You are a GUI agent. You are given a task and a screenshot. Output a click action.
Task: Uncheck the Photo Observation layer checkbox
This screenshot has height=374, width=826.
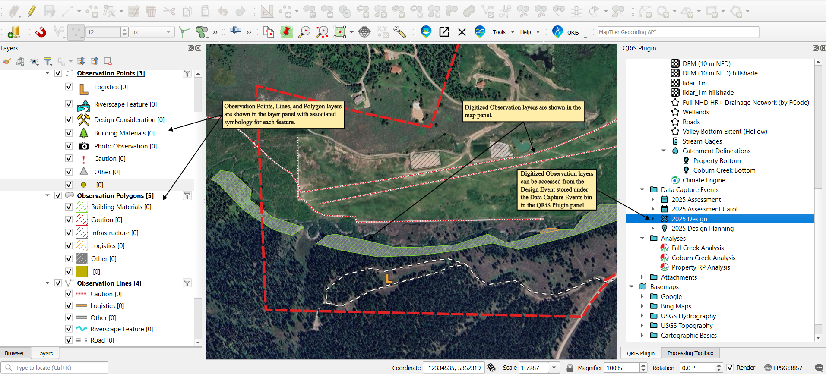pos(69,146)
